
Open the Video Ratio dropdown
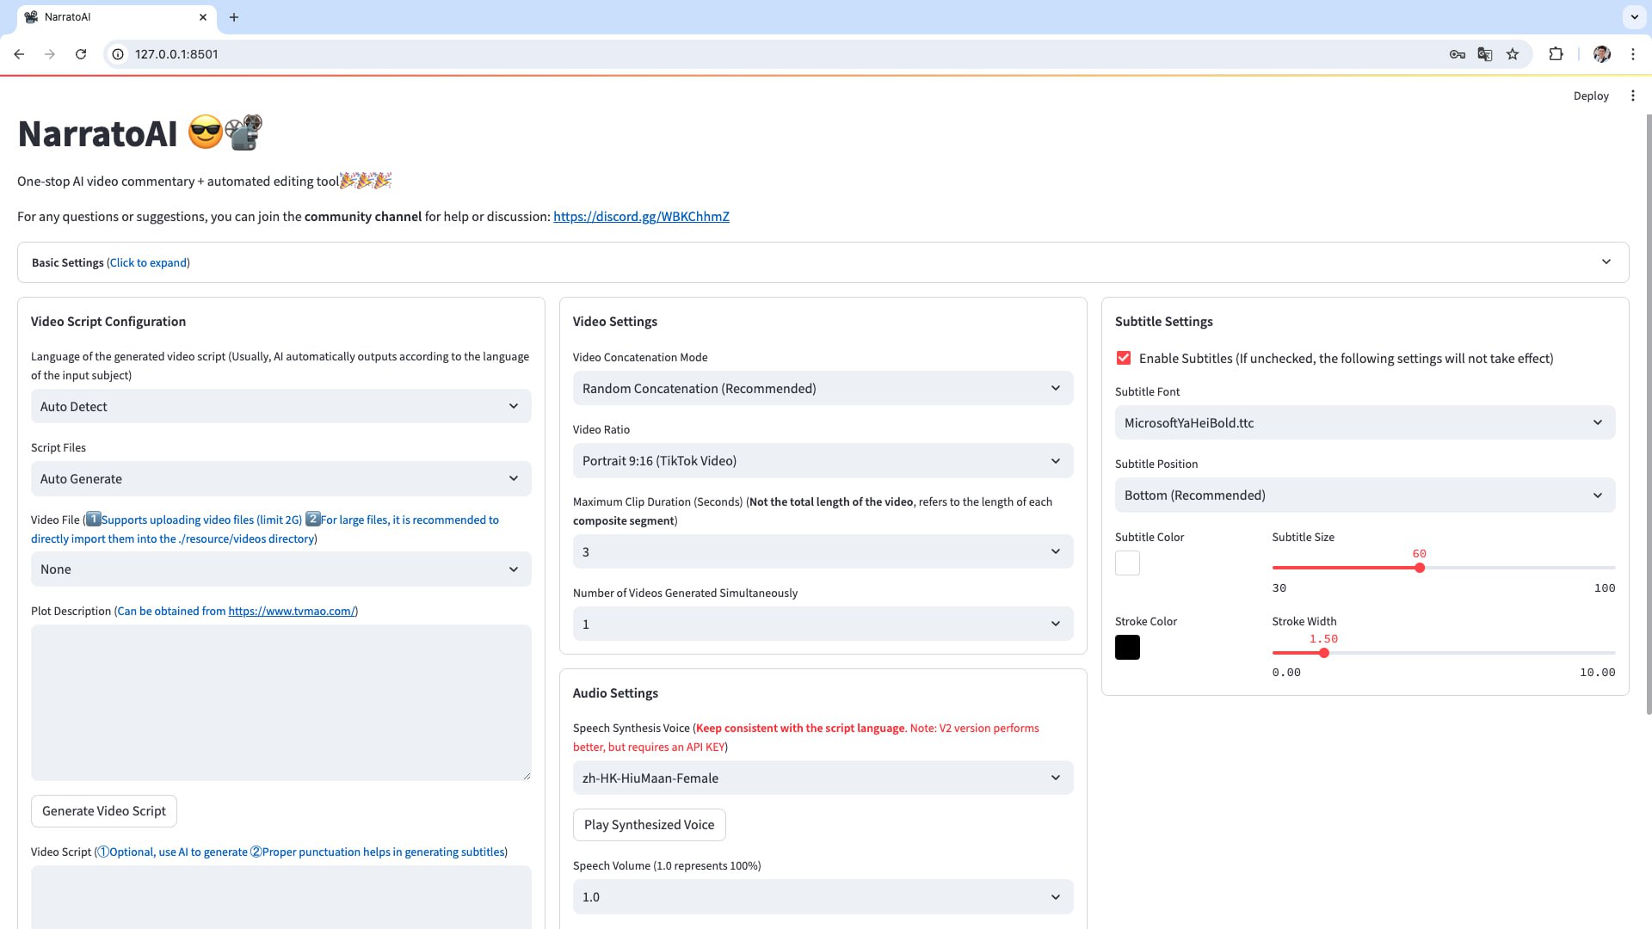coord(823,461)
